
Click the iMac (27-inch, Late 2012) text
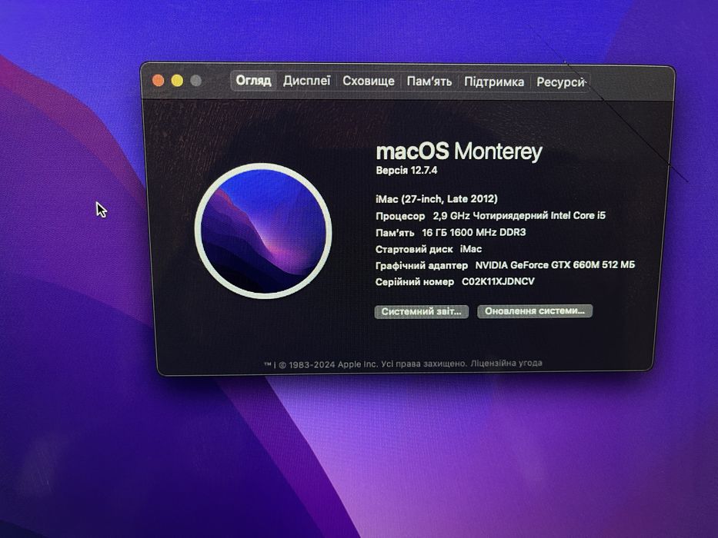(436, 199)
